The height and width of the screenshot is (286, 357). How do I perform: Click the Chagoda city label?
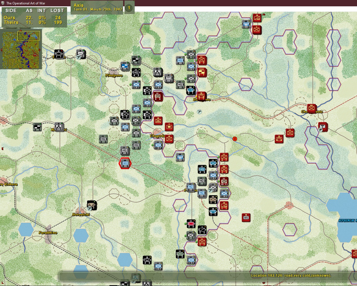[x=157, y=136]
